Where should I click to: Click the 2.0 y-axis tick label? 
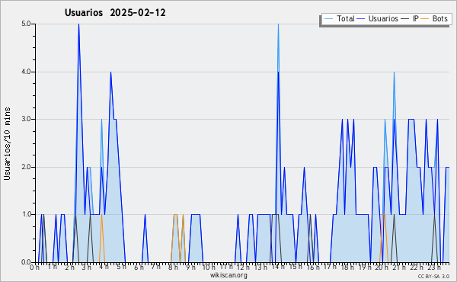pyautogui.click(x=26, y=167)
